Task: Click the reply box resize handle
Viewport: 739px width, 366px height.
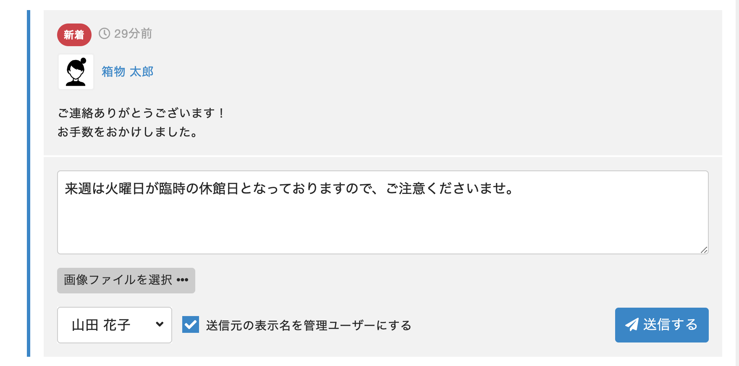Action: 704,250
